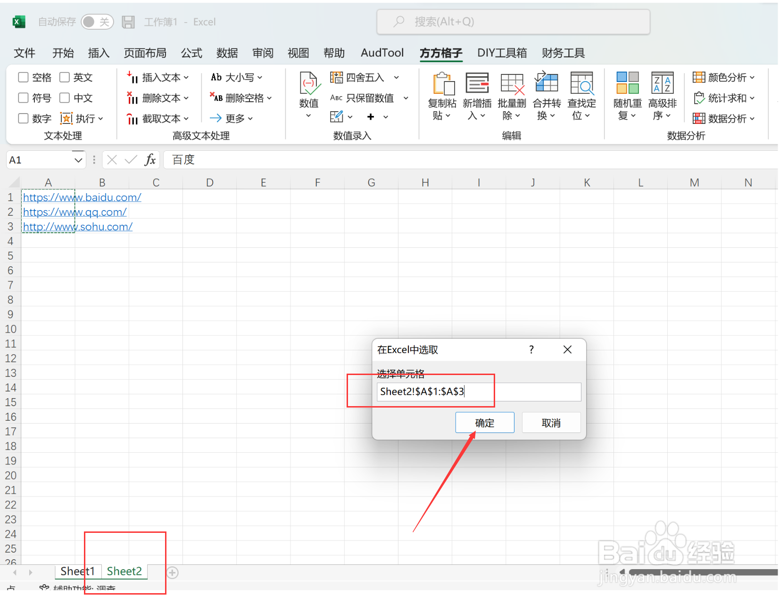
Task: Open the qq.com hyperlink in A2
Action: (x=75, y=212)
